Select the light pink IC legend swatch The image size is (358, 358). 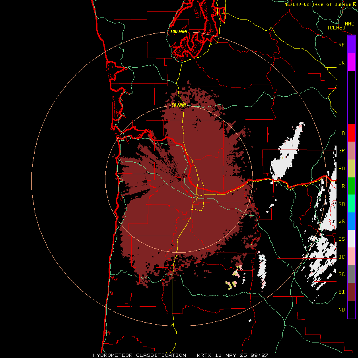pos(351,257)
